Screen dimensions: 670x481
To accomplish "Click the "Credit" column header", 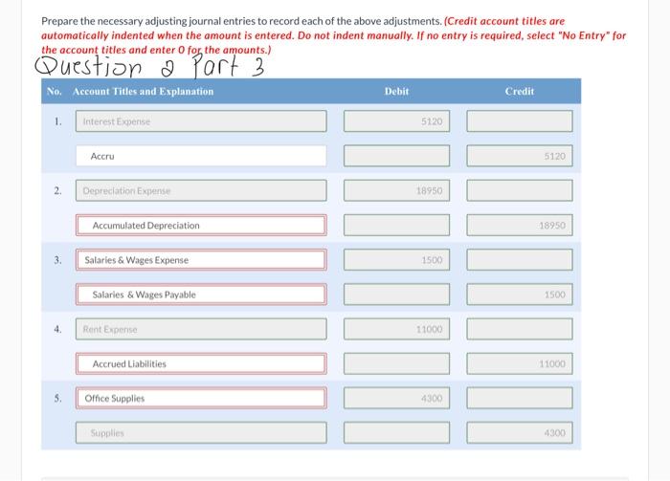I will click(x=520, y=92).
